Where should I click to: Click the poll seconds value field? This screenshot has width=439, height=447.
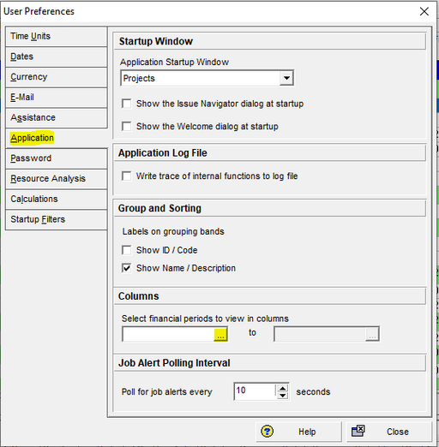(x=255, y=391)
